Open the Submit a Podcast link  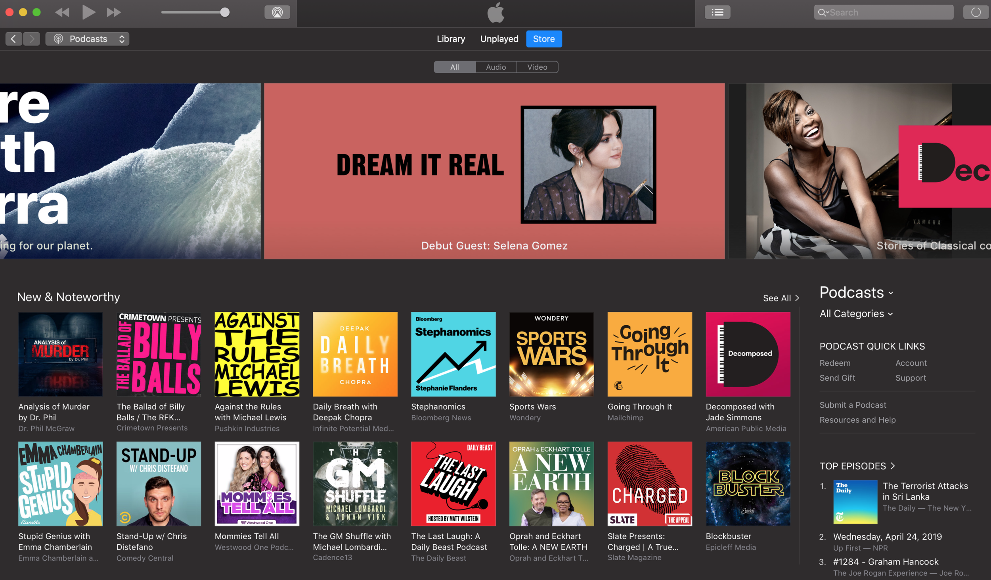coord(853,404)
